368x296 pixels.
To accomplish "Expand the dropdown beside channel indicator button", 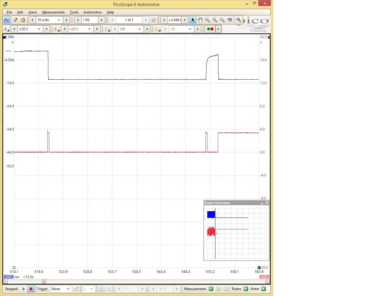I will [x=218, y=29].
